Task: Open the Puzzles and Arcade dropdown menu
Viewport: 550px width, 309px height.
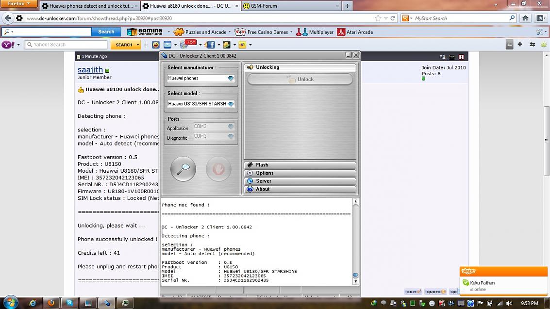Action: point(230,33)
